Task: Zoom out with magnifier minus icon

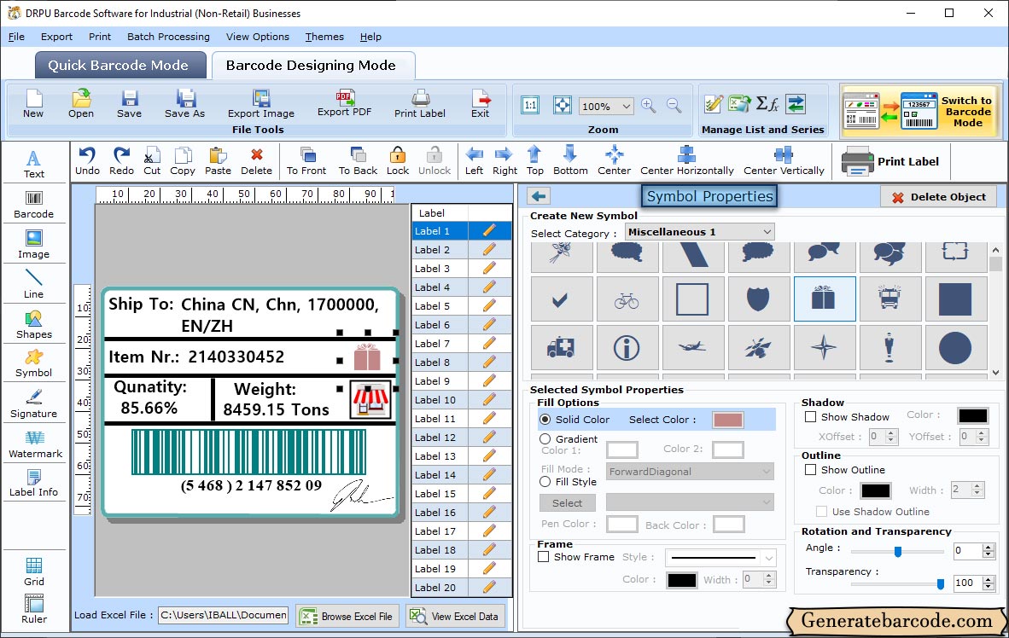Action: pyautogui.click(x=674, y=106)
